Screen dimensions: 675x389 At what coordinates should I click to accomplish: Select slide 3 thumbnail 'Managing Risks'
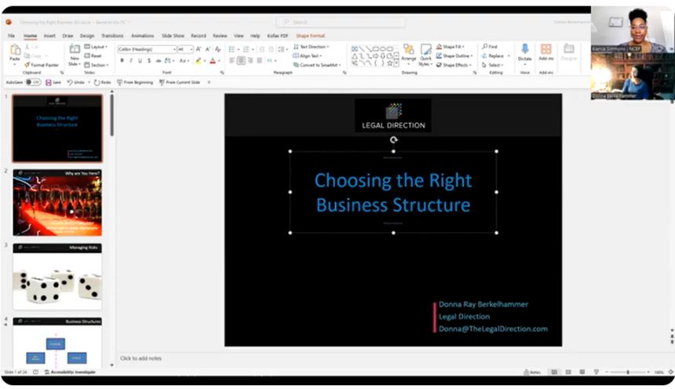click(x=57, y=277)
